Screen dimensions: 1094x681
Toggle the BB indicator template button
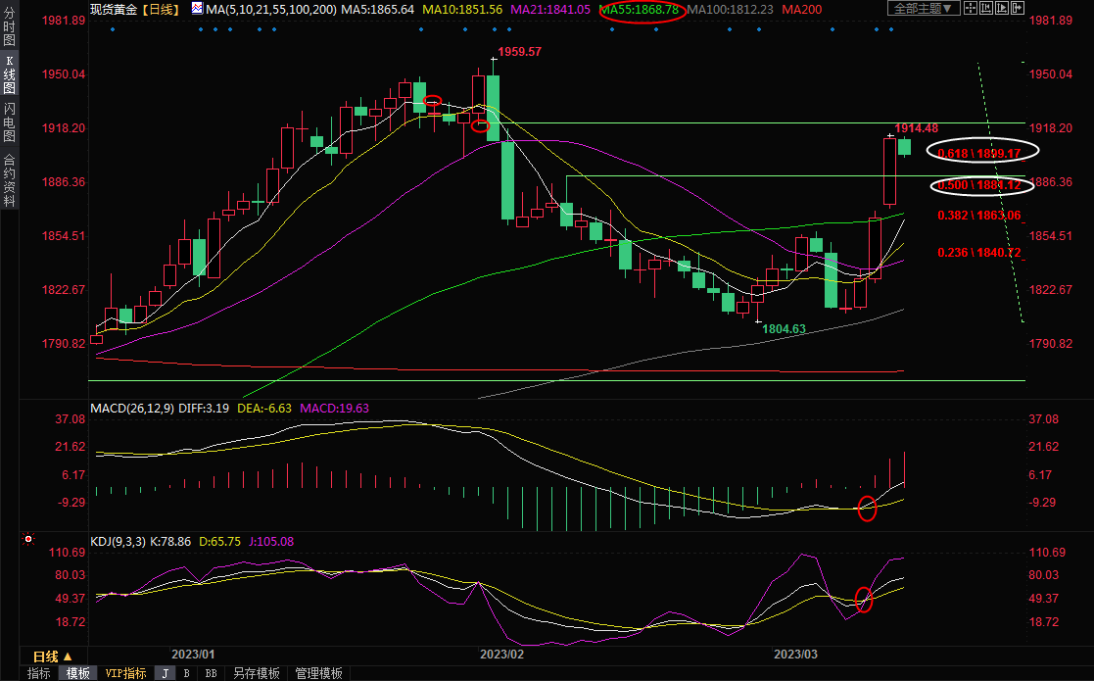211,673
